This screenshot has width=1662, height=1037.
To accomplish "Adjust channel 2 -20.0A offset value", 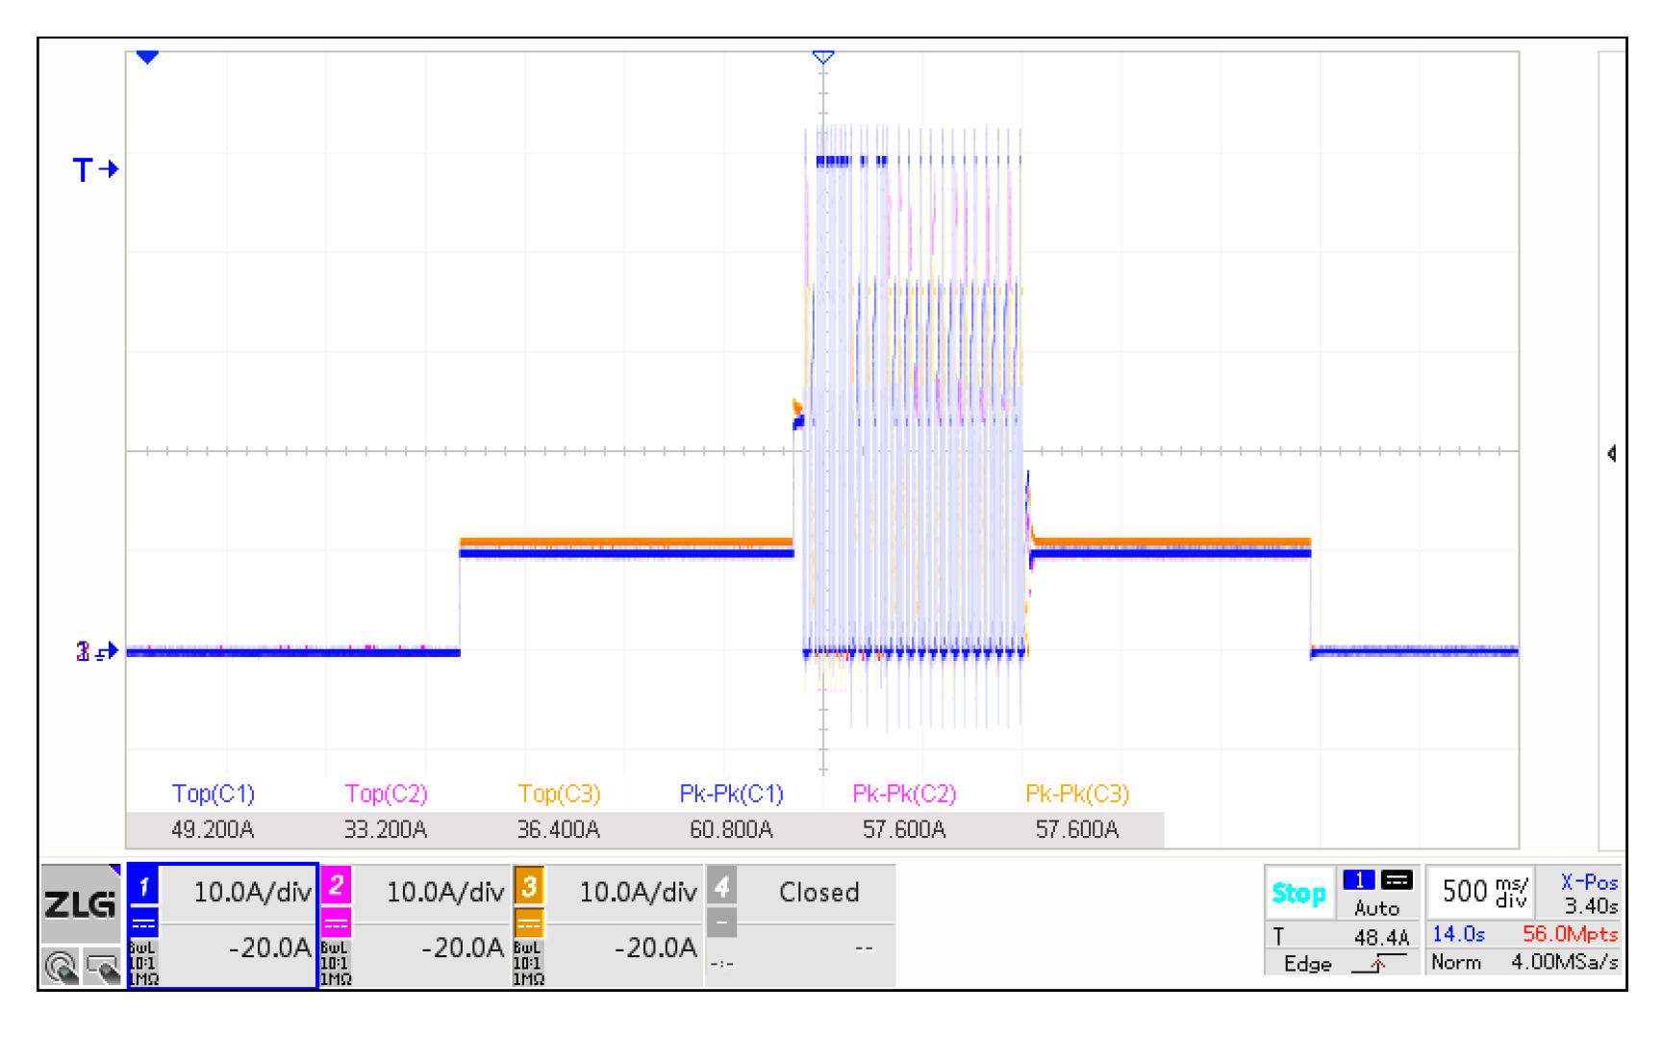I will click(x=463, y=948).
